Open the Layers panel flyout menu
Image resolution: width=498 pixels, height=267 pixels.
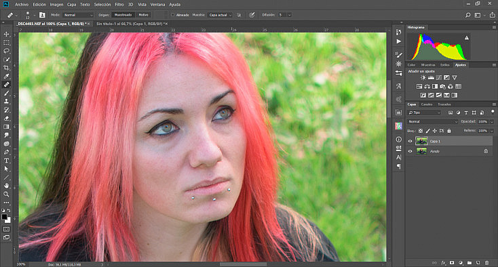494,104
